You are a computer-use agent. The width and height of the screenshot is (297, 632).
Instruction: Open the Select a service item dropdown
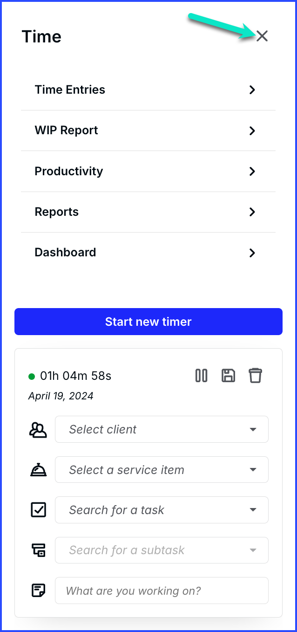click(x=162, y=470)
